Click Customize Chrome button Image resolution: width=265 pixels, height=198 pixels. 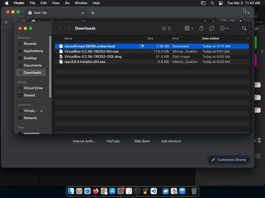click(229, 160)
